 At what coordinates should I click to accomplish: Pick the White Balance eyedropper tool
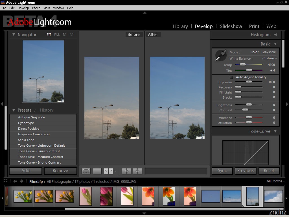[x=221, y=55]
